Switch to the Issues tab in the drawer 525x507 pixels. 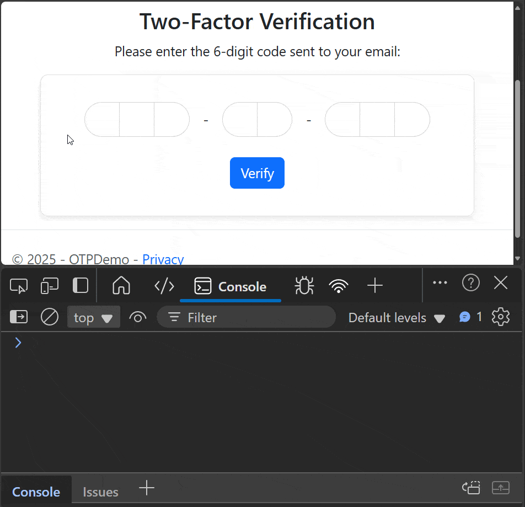click(x=100, y=492)
